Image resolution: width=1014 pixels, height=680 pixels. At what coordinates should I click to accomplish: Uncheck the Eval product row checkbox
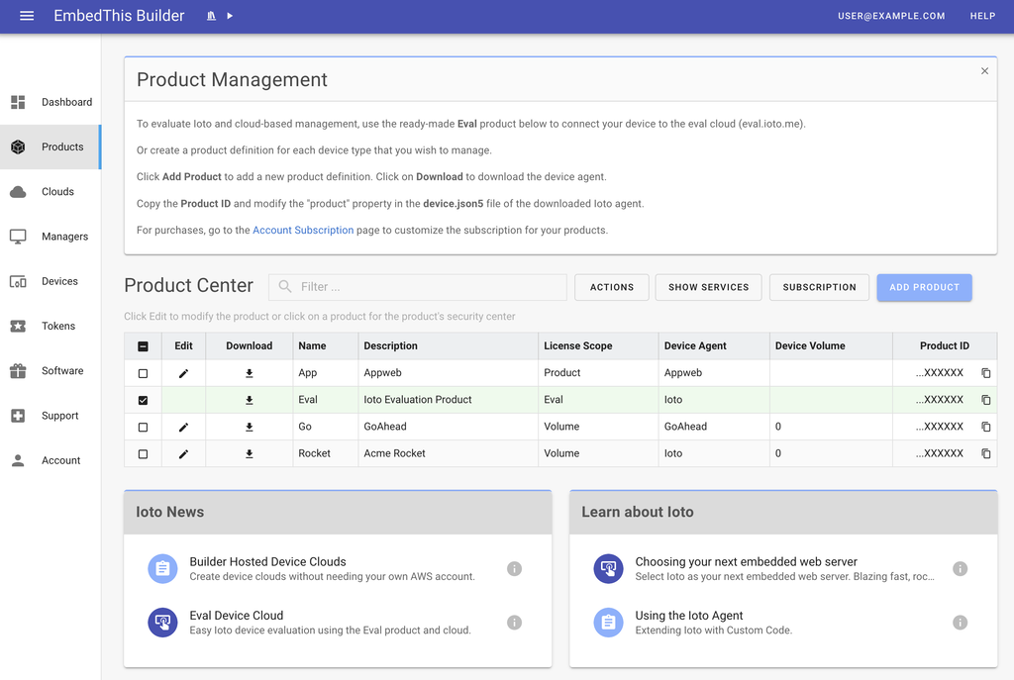[143, 400]
